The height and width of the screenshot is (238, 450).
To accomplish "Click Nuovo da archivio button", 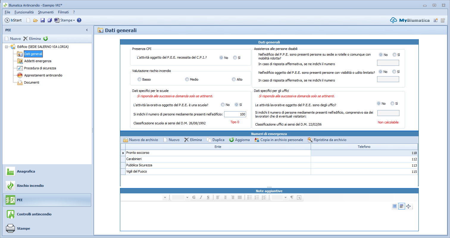I will pos(140,140).
